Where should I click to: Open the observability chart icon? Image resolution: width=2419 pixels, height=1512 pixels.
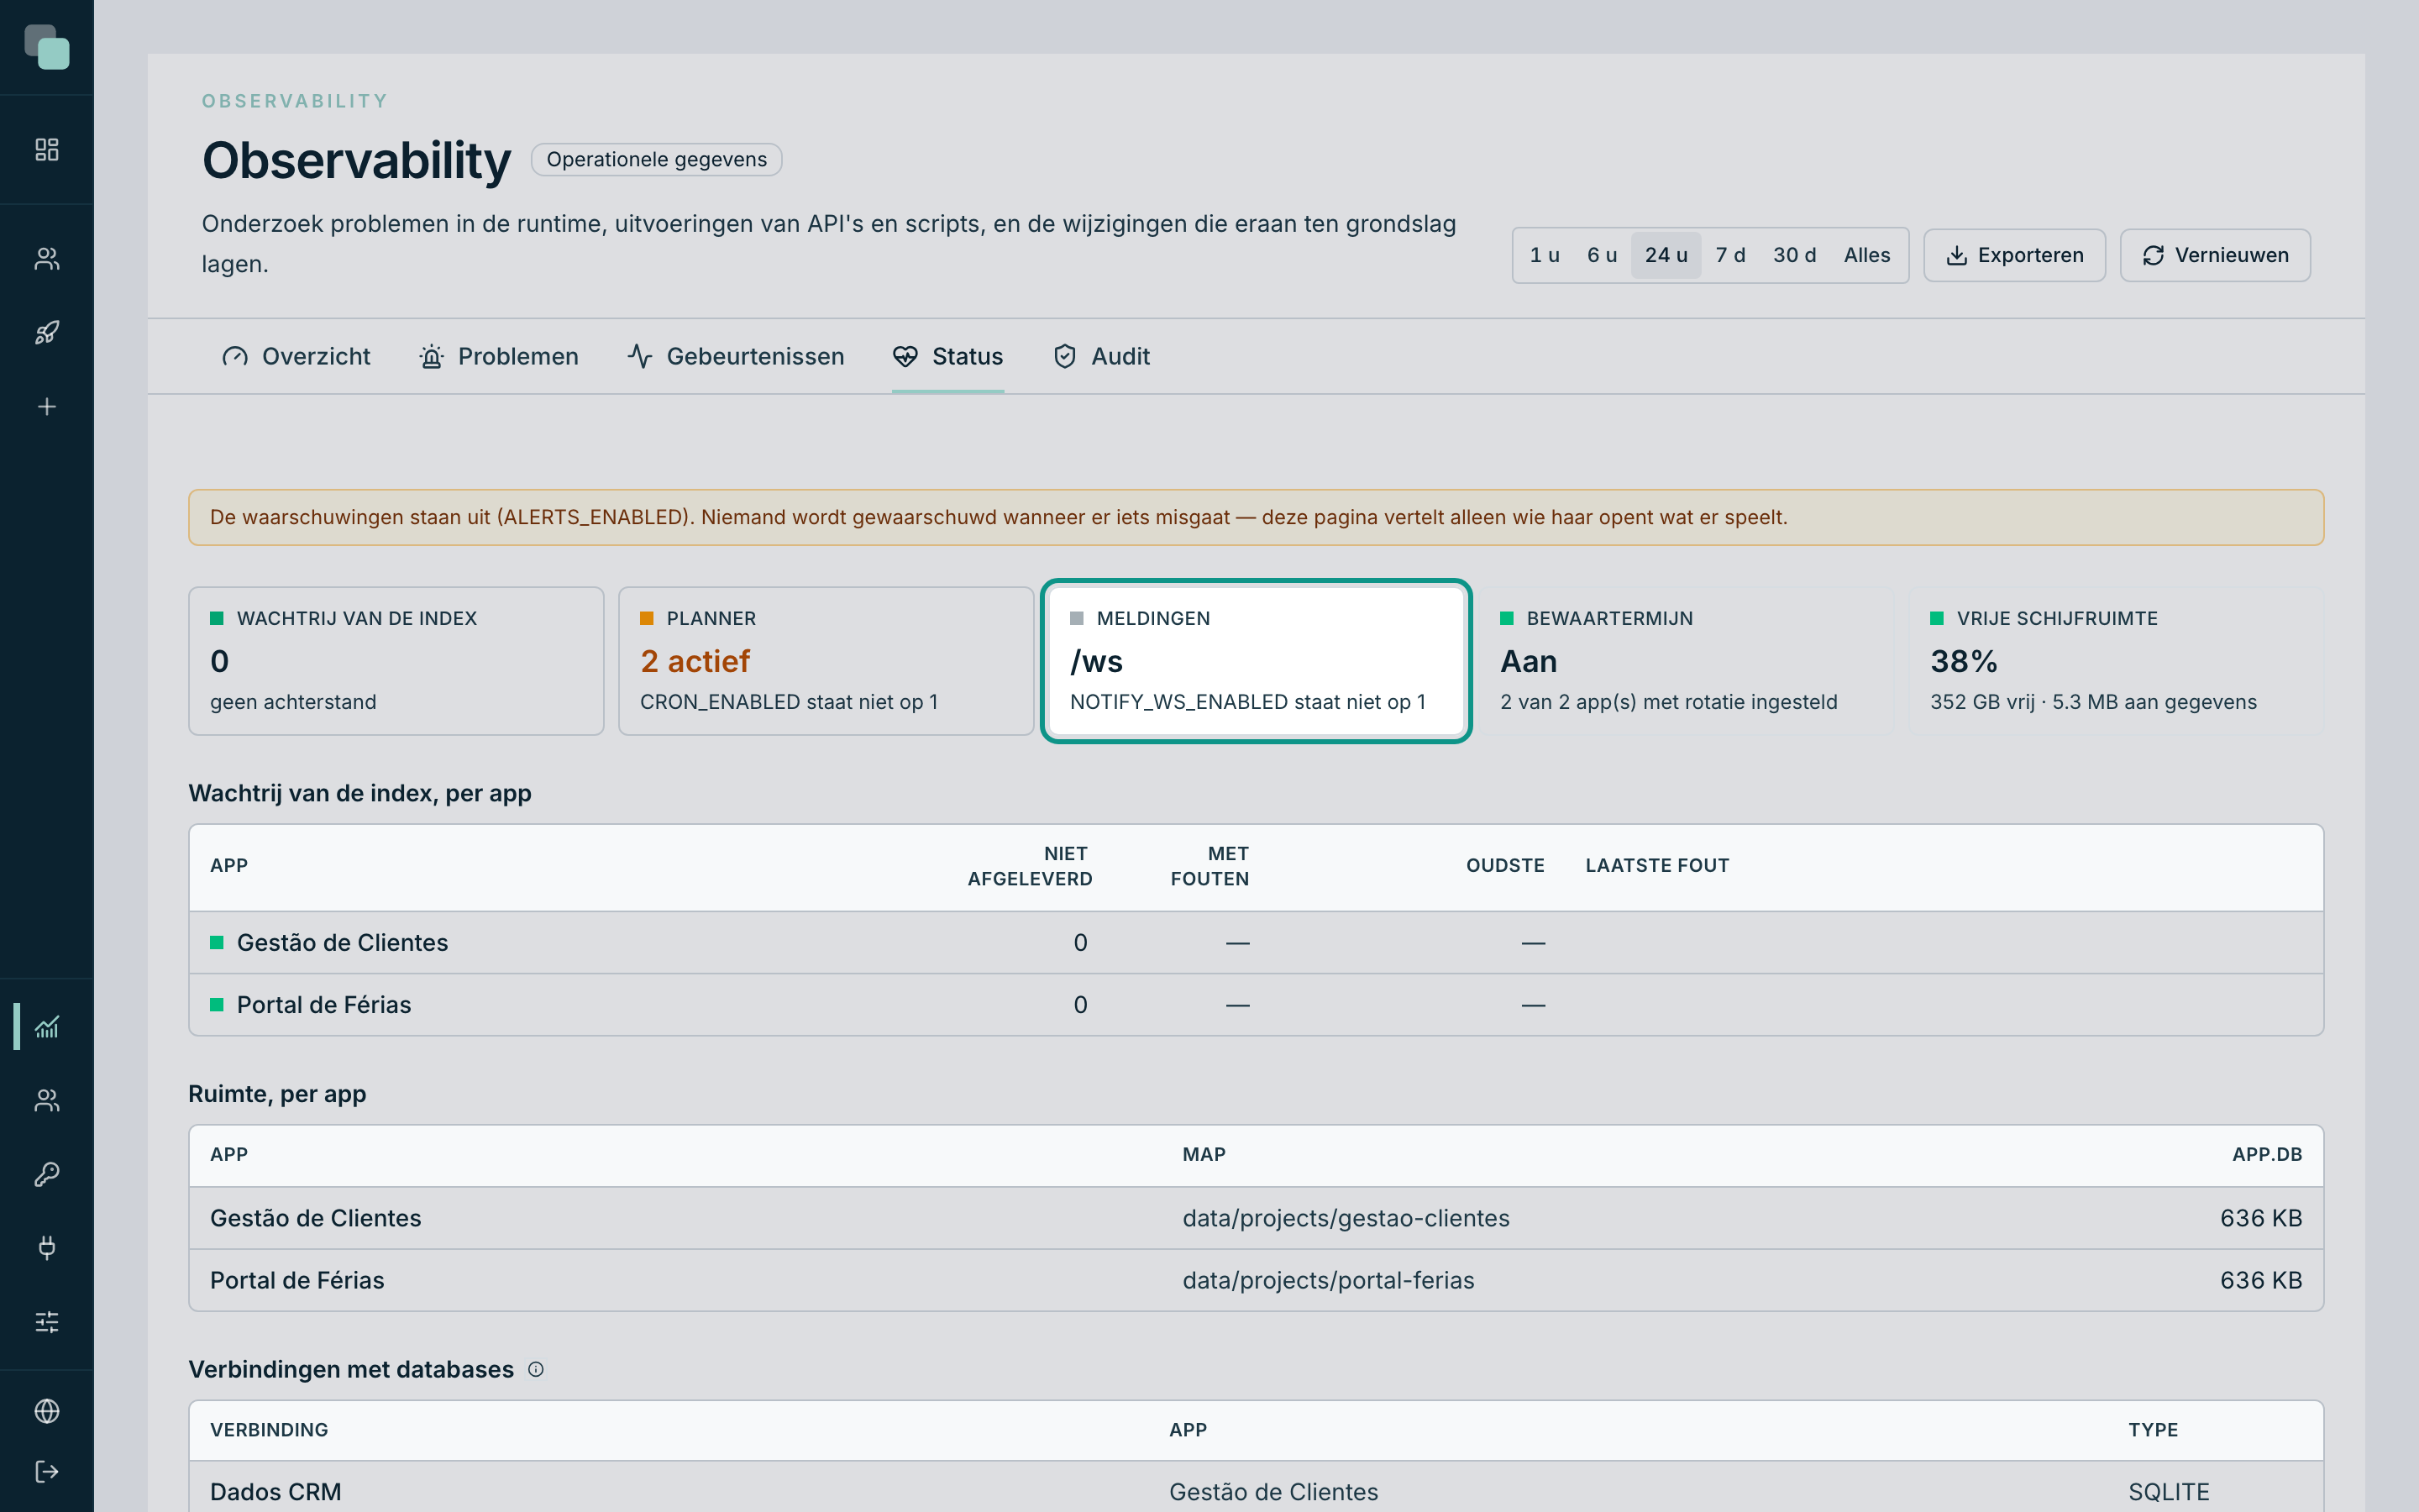(47, 1027)
